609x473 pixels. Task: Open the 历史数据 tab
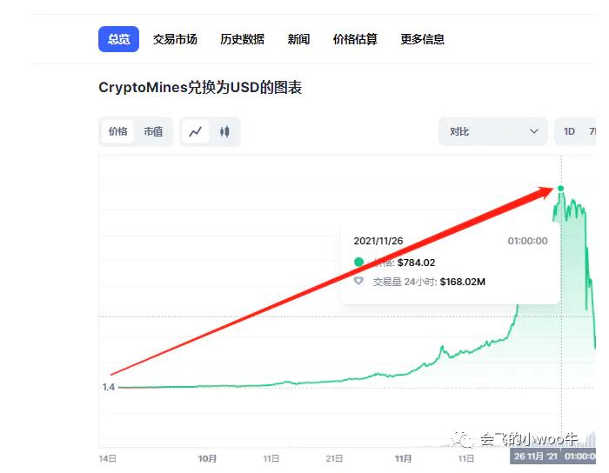242,39
